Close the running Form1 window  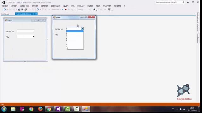92,17
